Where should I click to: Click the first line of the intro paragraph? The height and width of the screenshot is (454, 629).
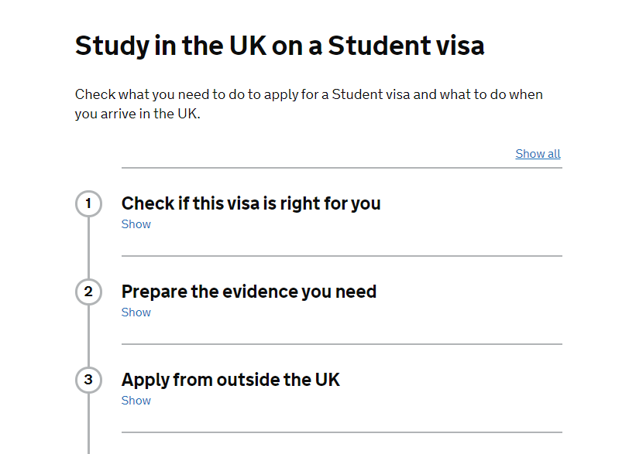pyautogui.click(x=309, y=94)
